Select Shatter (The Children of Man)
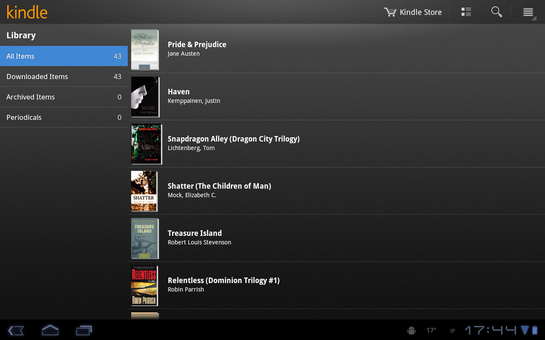Image resolution: width=545 pixels, height=340 pixels. tap(219, 186)
